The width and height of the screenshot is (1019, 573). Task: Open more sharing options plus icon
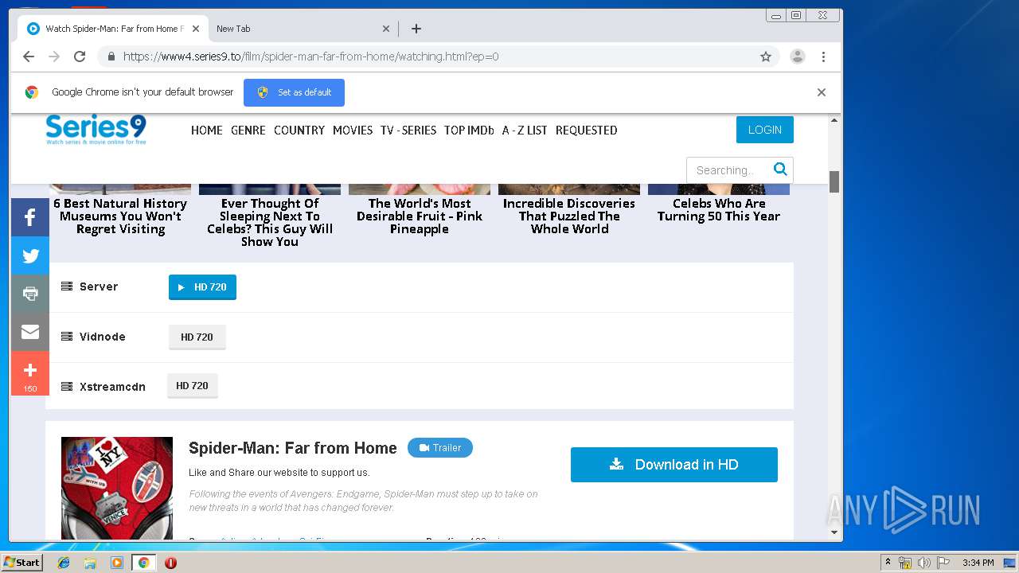[x=30, y=373]
